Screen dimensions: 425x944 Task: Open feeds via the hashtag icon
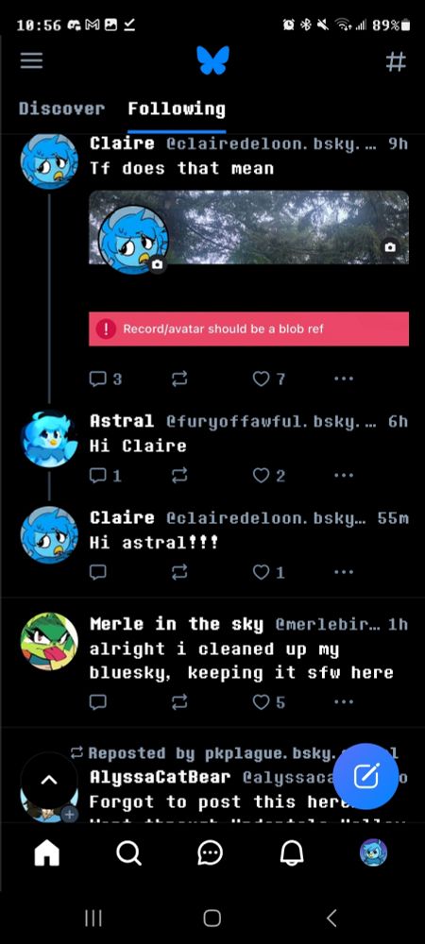pos(396,60)
